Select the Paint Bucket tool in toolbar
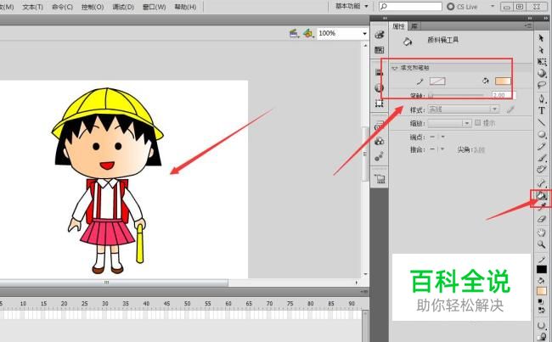 click(542, 196)
